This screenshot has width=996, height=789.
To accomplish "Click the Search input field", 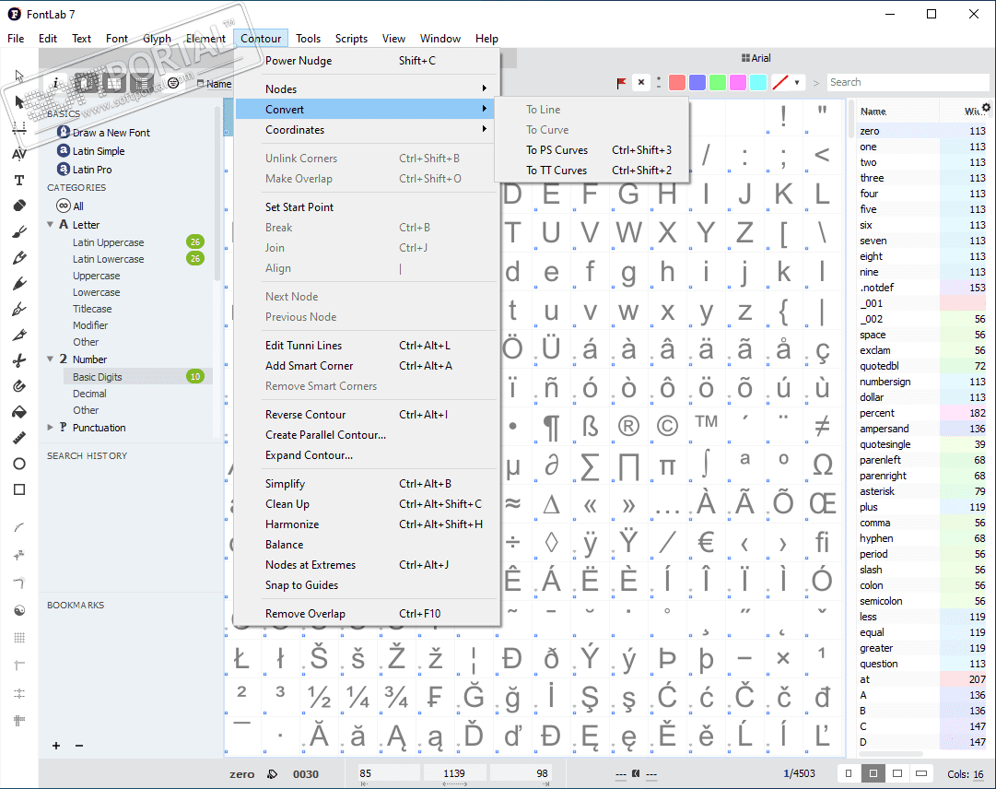I will (x=908, y=83).
